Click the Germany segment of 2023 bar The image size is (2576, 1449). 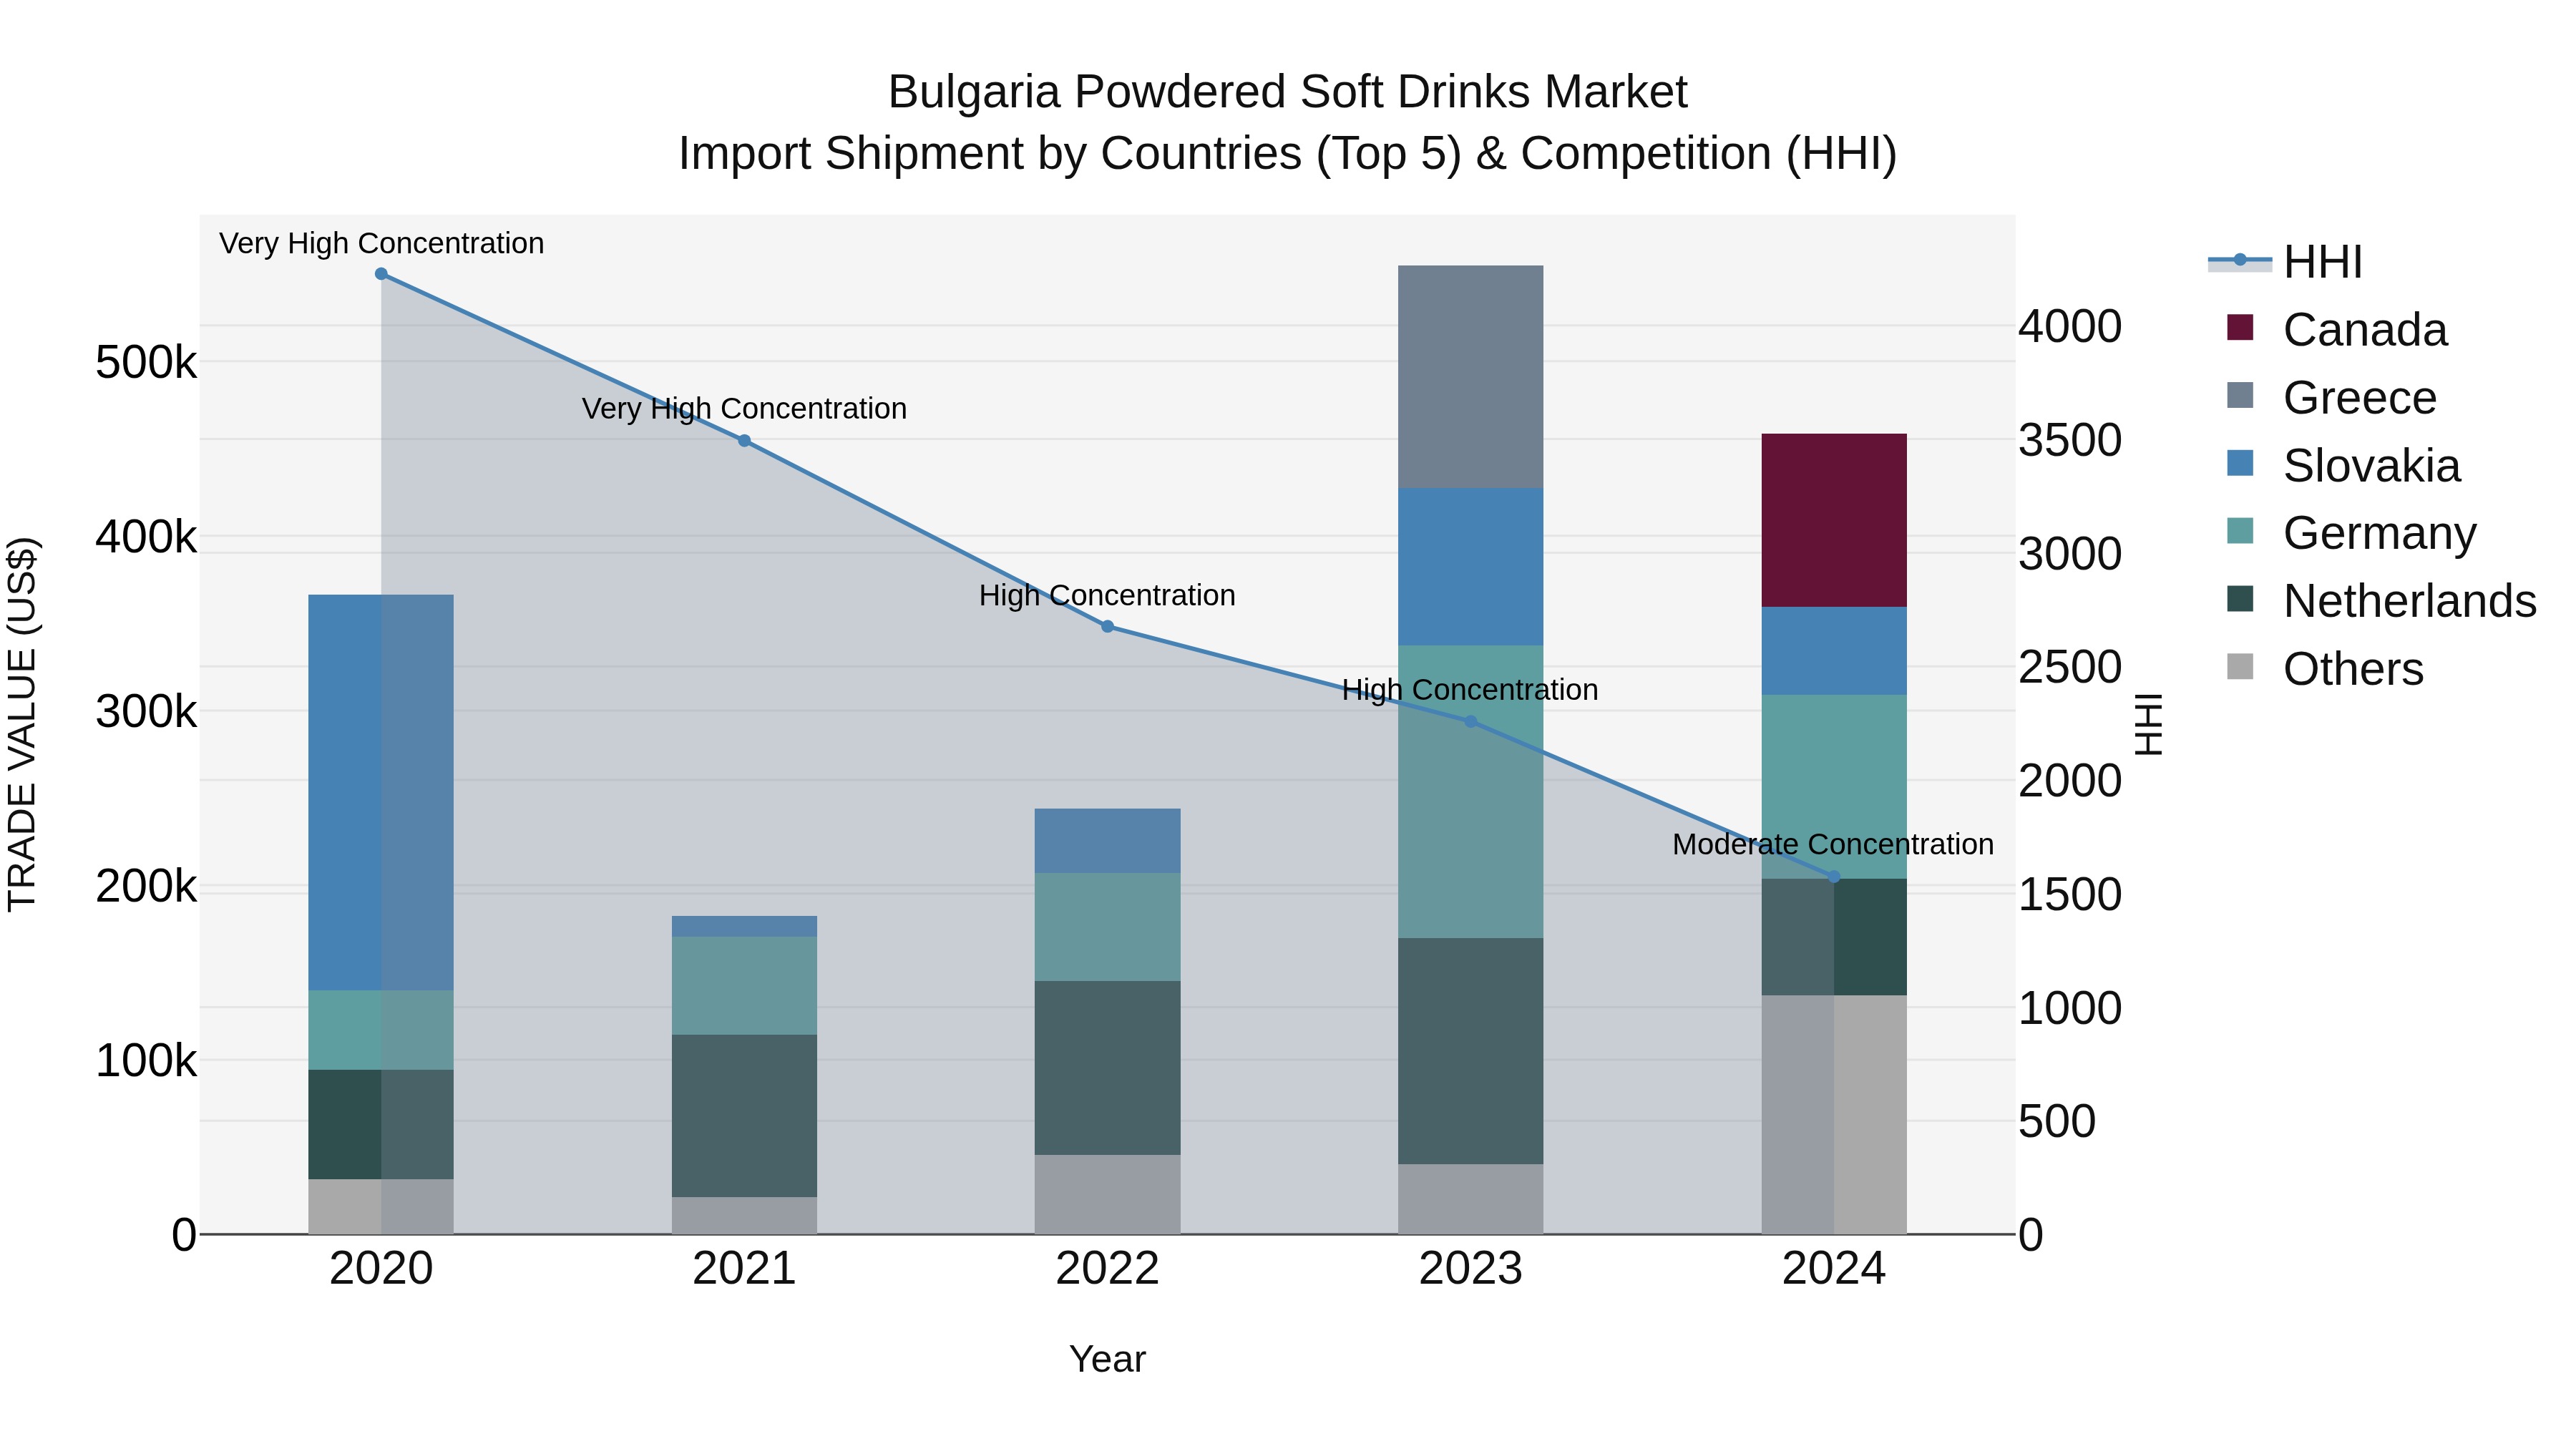(x=1470, y=792)
